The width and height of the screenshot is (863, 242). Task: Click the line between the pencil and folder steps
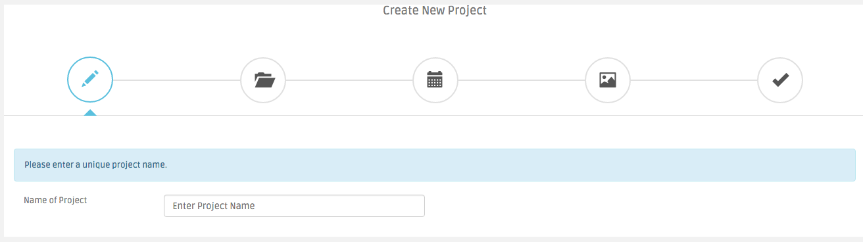pyautogui.click(x=176, y=80)
